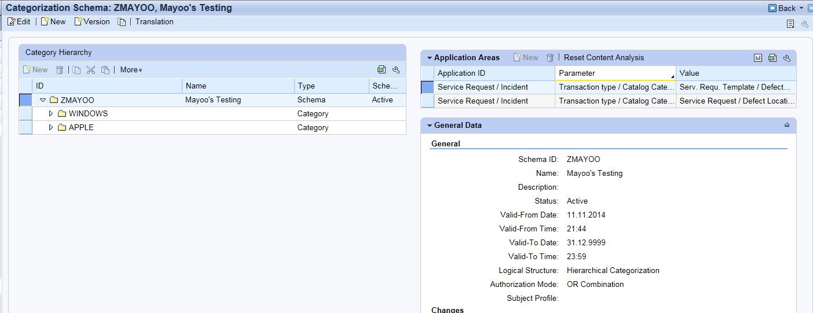Select the first Application Areas row selector

point(427,87)
